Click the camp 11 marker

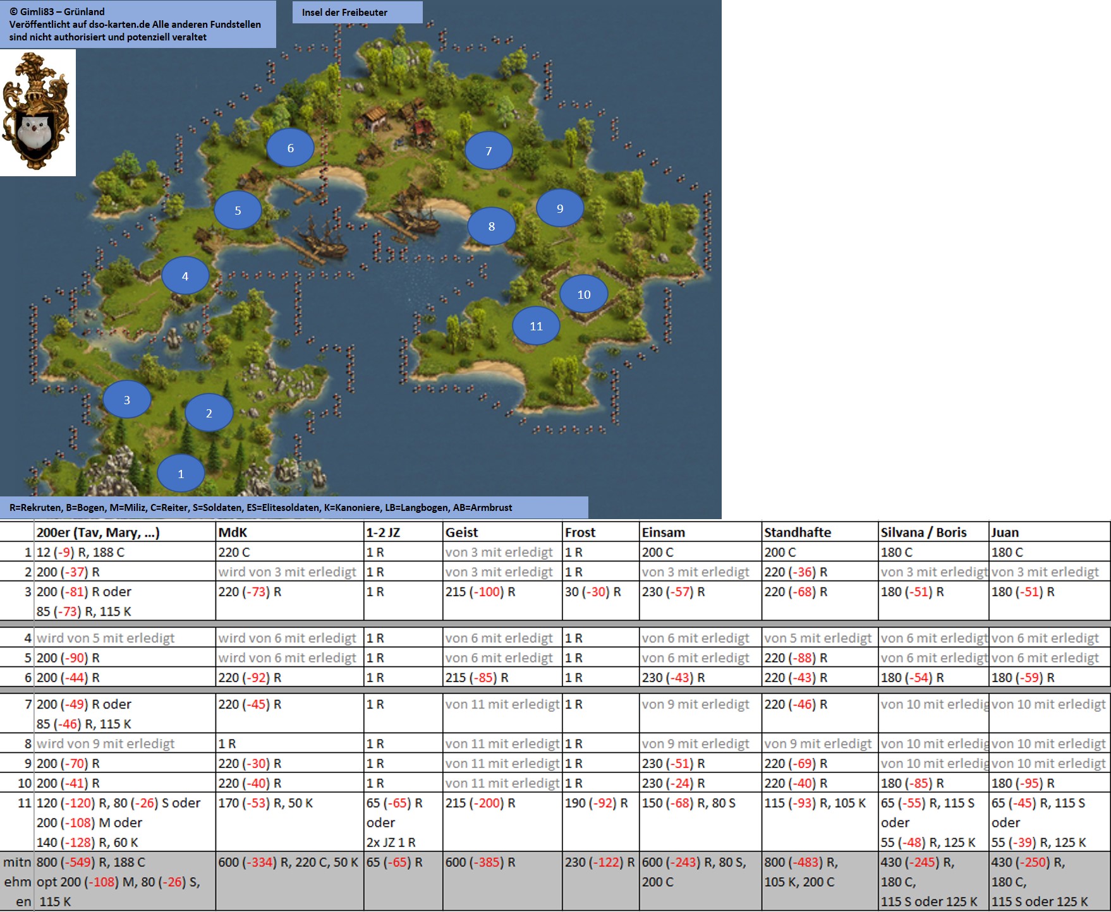pyautogui.click(x=536, y=326)
